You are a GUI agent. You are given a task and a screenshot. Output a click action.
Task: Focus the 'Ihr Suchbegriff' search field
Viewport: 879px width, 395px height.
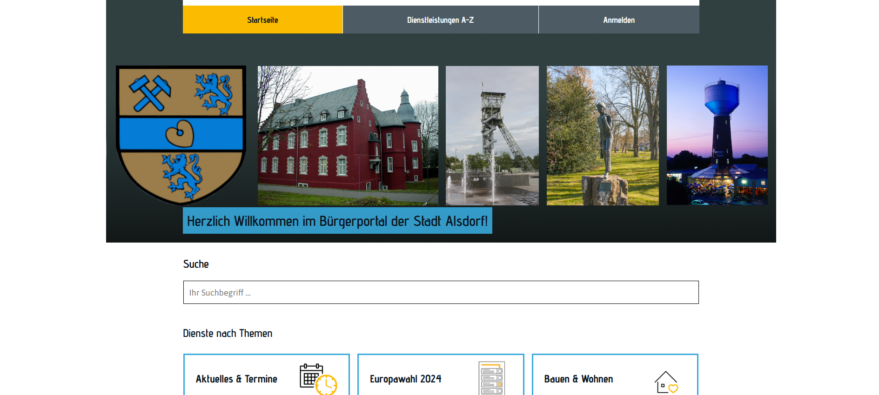[x=441, y=292]
